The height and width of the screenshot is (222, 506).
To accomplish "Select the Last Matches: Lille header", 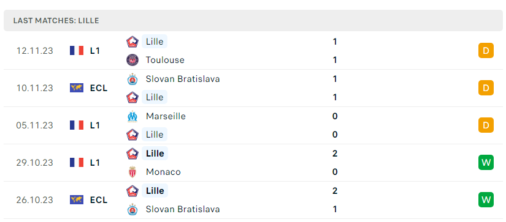I will pos(253,21).
